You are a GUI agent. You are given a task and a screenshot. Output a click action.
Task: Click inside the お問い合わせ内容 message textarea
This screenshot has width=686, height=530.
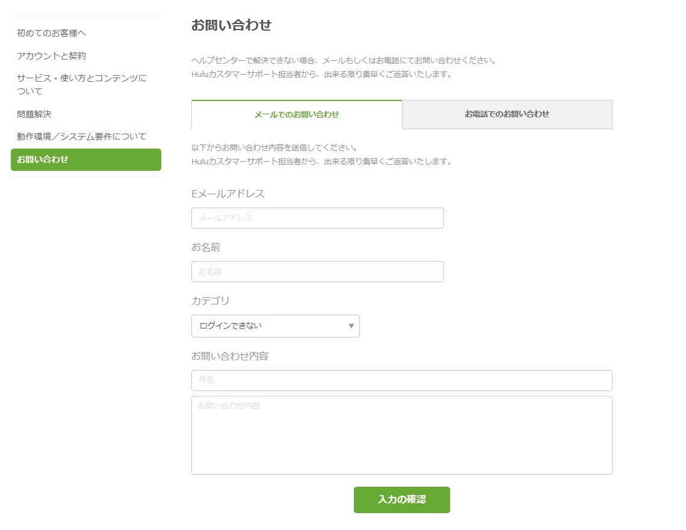401,436
